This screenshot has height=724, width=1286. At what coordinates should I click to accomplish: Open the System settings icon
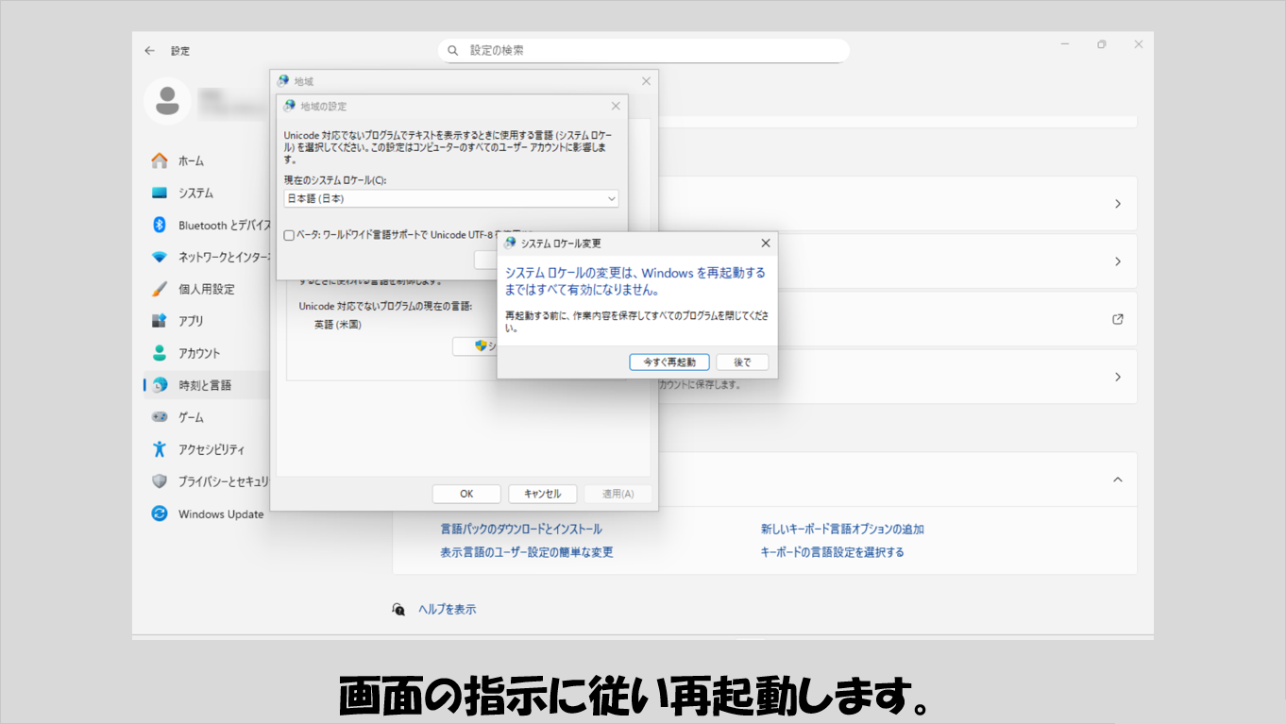coord(160,193)
